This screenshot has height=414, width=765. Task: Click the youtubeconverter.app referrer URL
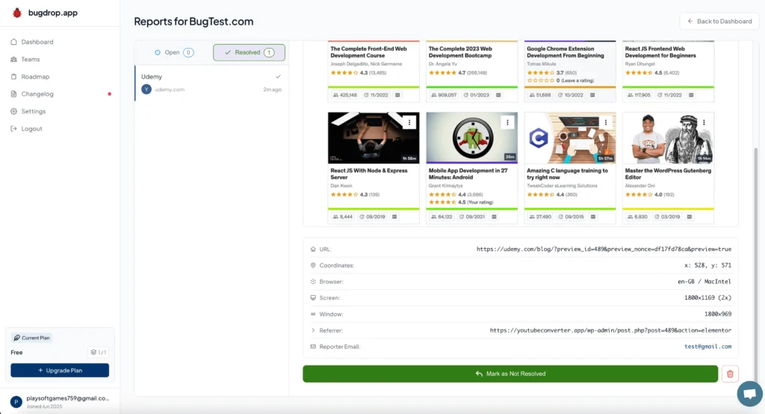[611, 330]
